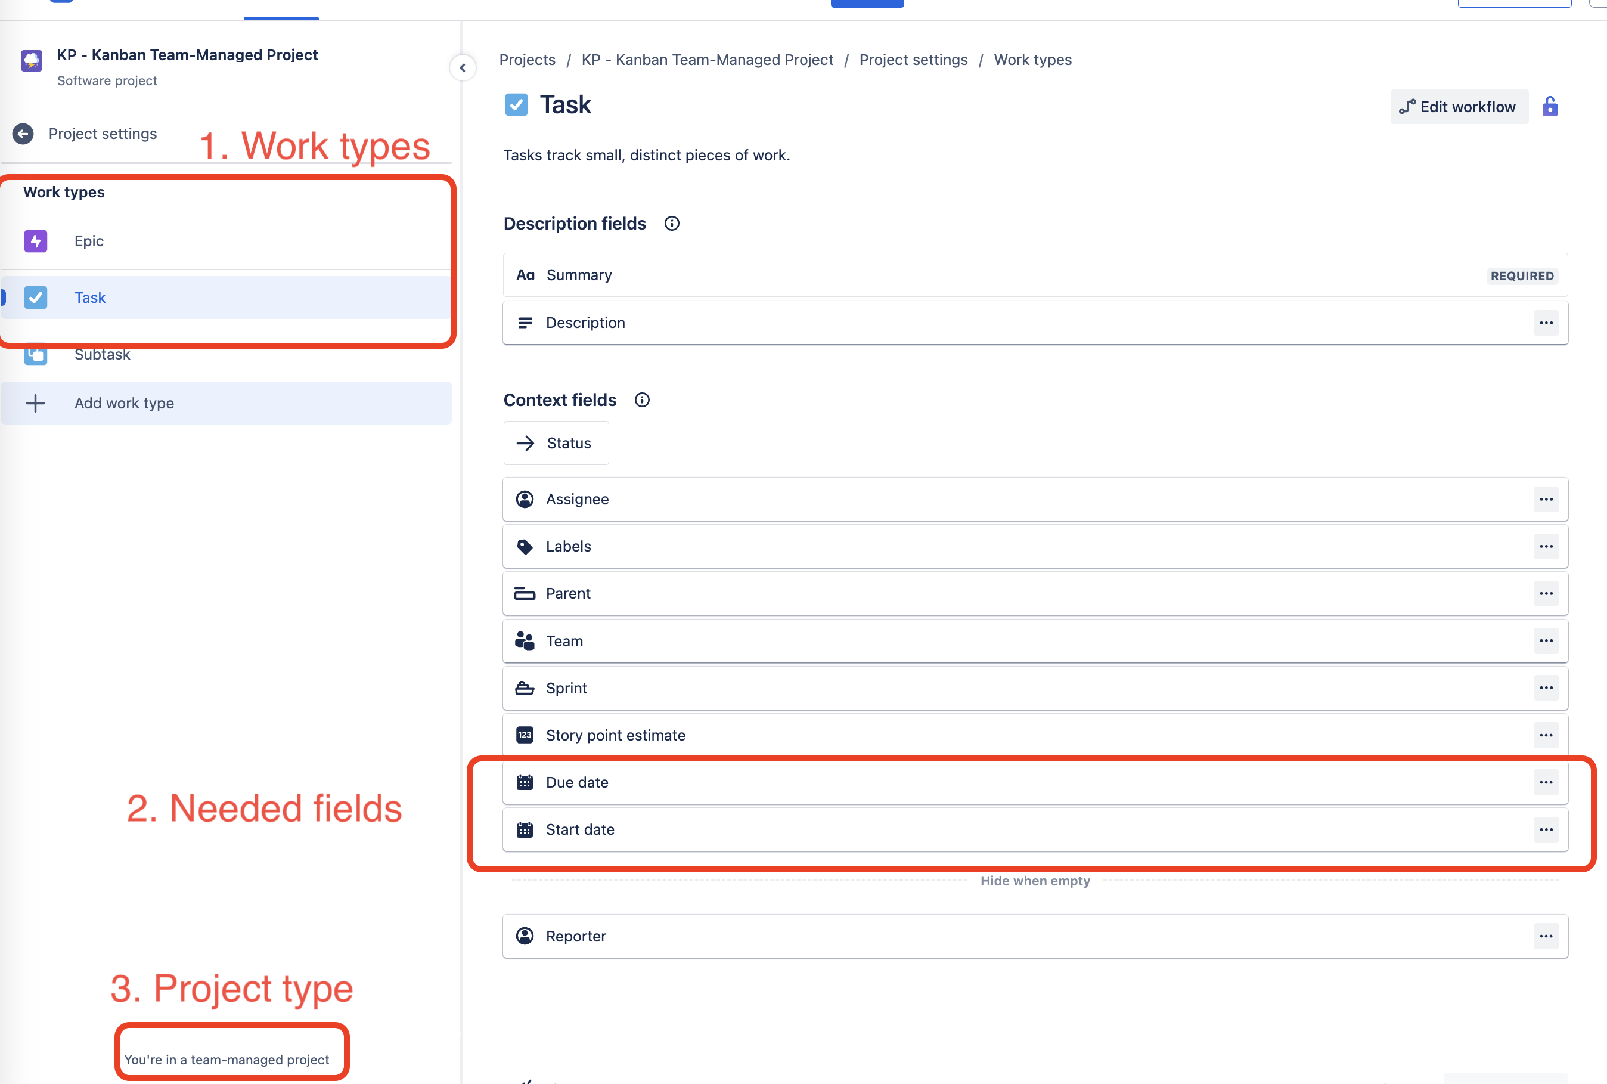Select the Epic work type
1607x1084 pixels.
[226, 241]
